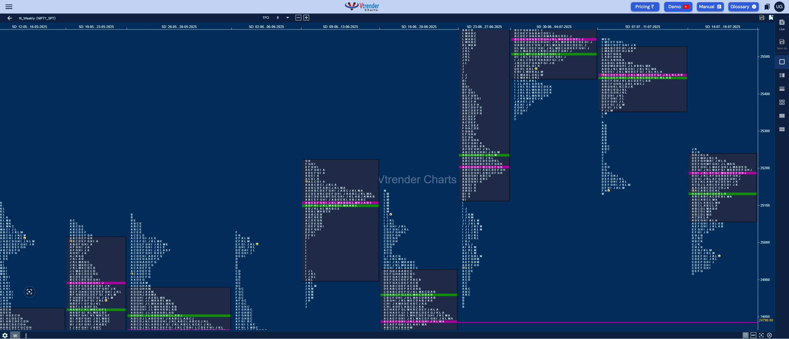Decrease TPO size with the minus box
Screen dimensions: 789x339
pyautogui.click(x=298, y=18)
